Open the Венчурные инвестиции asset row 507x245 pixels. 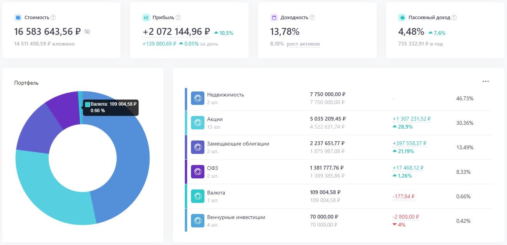339,221
